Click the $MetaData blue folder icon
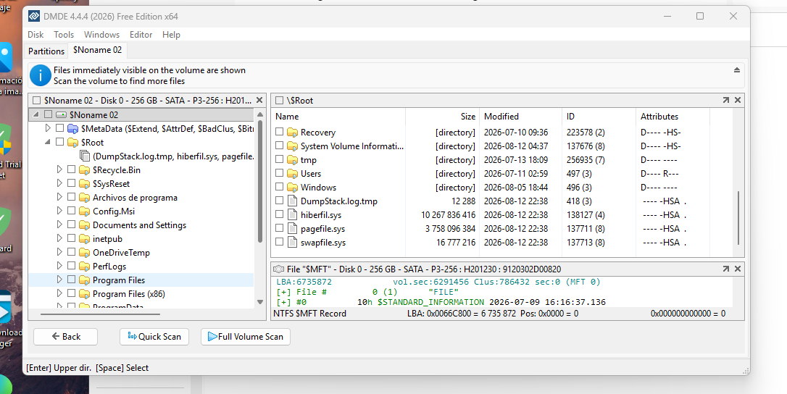Image resolution: width=787 pixels, height=394 pixels. tap(72, 128)
